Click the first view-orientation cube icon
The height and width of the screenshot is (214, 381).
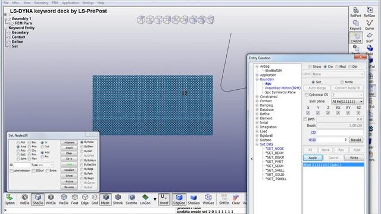141,20
